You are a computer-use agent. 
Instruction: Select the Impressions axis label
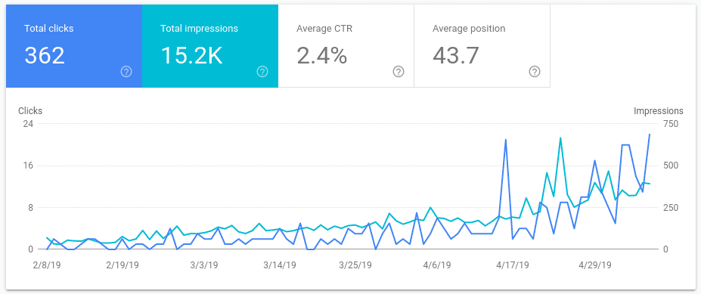(x=659, y=111)
